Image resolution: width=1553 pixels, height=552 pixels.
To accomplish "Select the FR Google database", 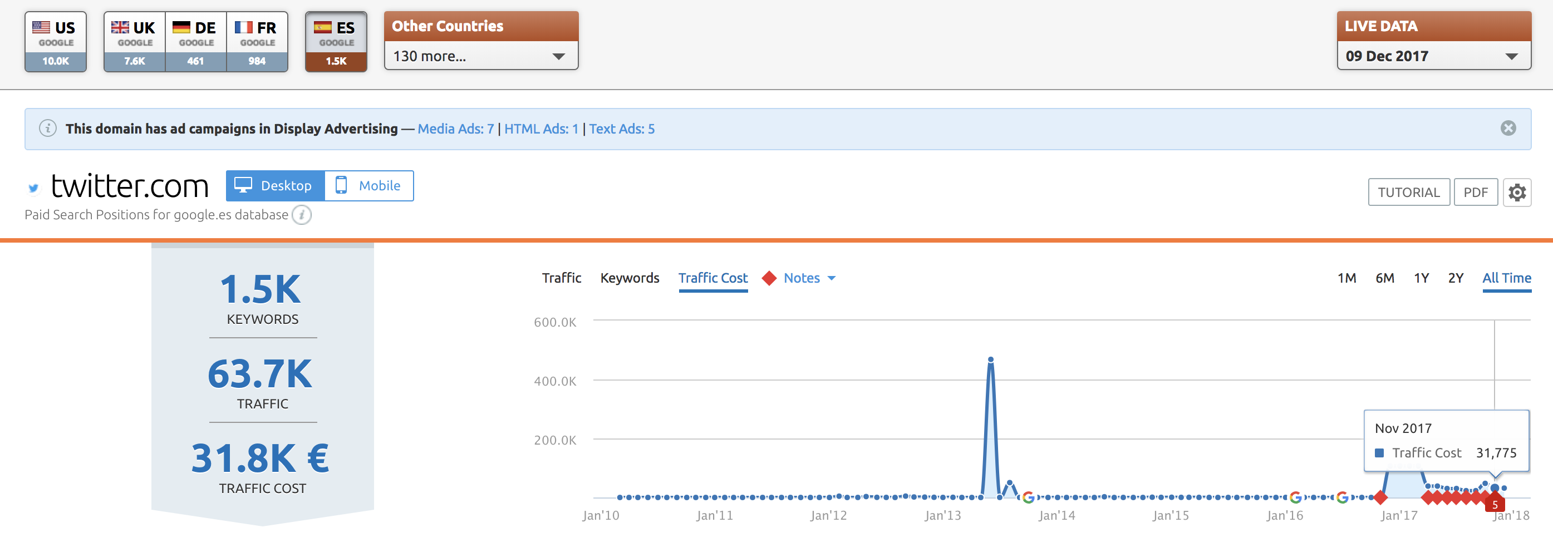I will tap(257, 42).
